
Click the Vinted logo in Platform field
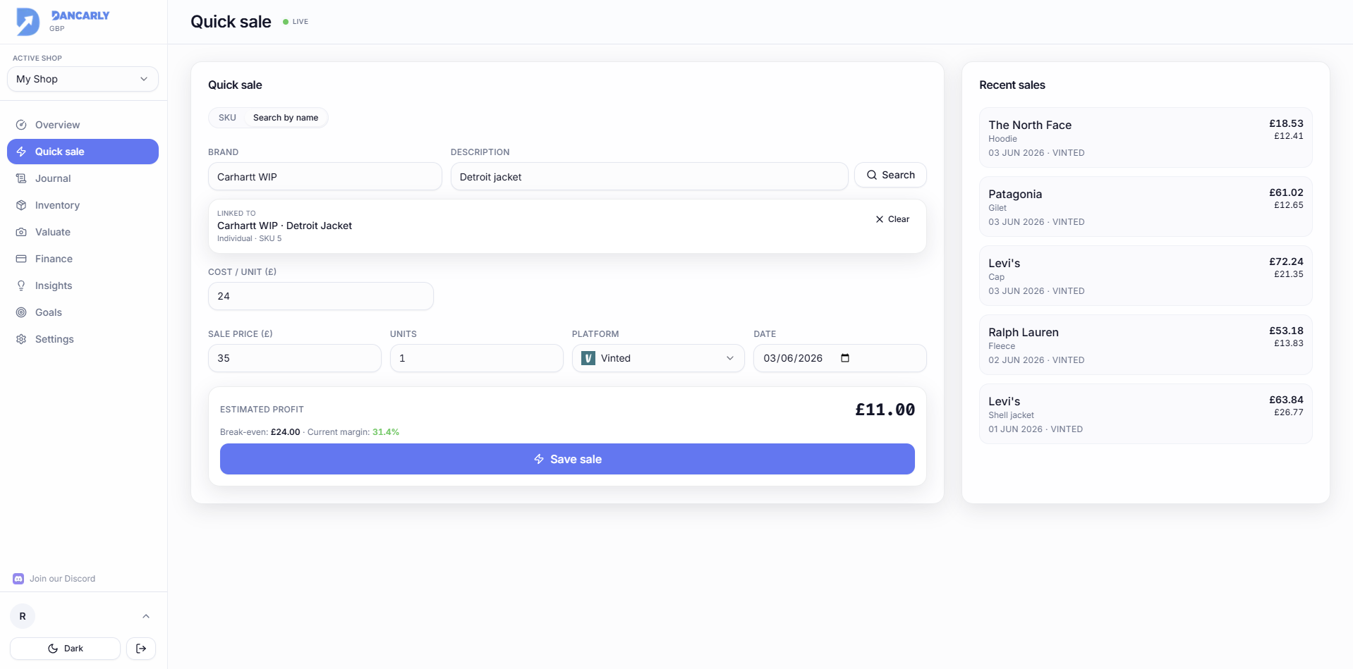(x=588, y=358)
